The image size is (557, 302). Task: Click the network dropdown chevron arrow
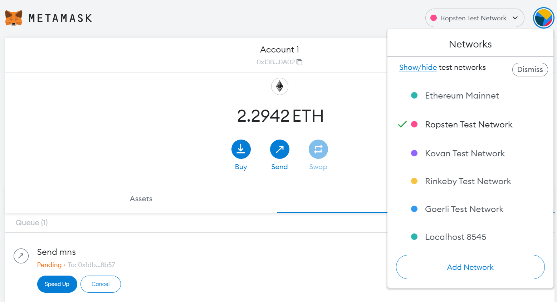coord(515,18)
